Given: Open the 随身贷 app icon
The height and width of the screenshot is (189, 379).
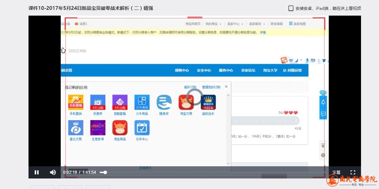Looking at the screenshot, I should (x=164, y=102).
